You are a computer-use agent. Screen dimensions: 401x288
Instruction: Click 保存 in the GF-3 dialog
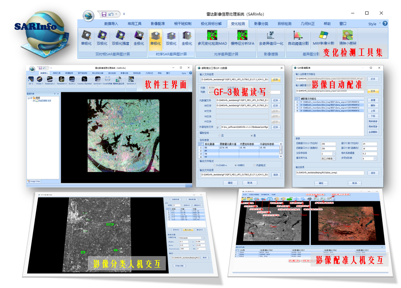(x=276, y=175)
